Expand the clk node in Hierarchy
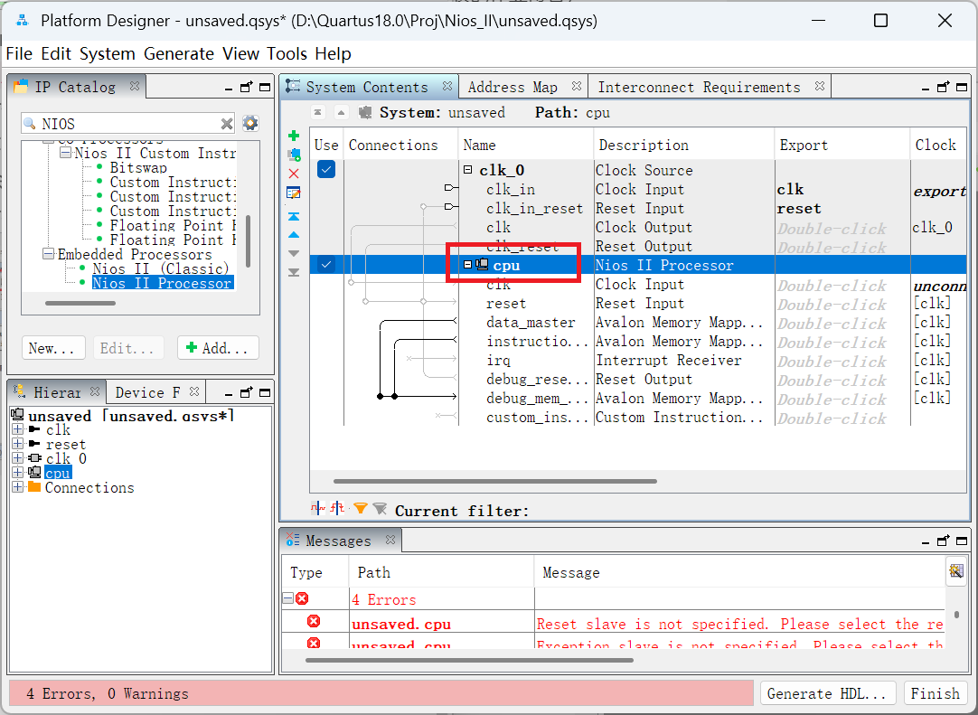The image size is (978, 715). point(17,429)
